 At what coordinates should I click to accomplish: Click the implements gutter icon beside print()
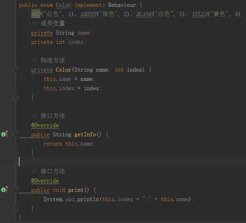click(x=4, y=189)
